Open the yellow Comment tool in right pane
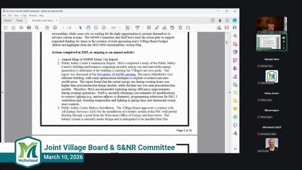Viewport: 302px width, 170px height. [x=235, y=109]
